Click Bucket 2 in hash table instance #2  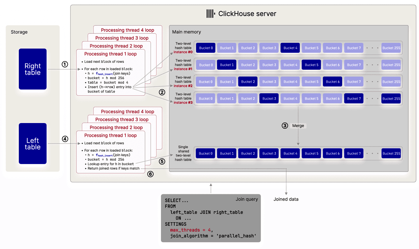(248, 82)
